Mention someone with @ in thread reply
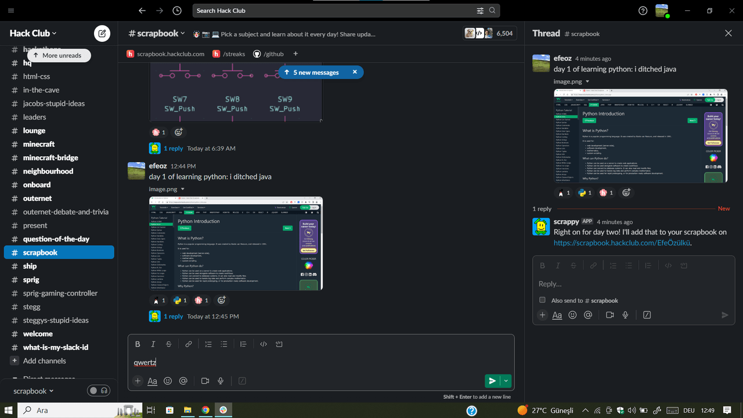743x418 pixels. pyautogui.click(x=588, y=315)
